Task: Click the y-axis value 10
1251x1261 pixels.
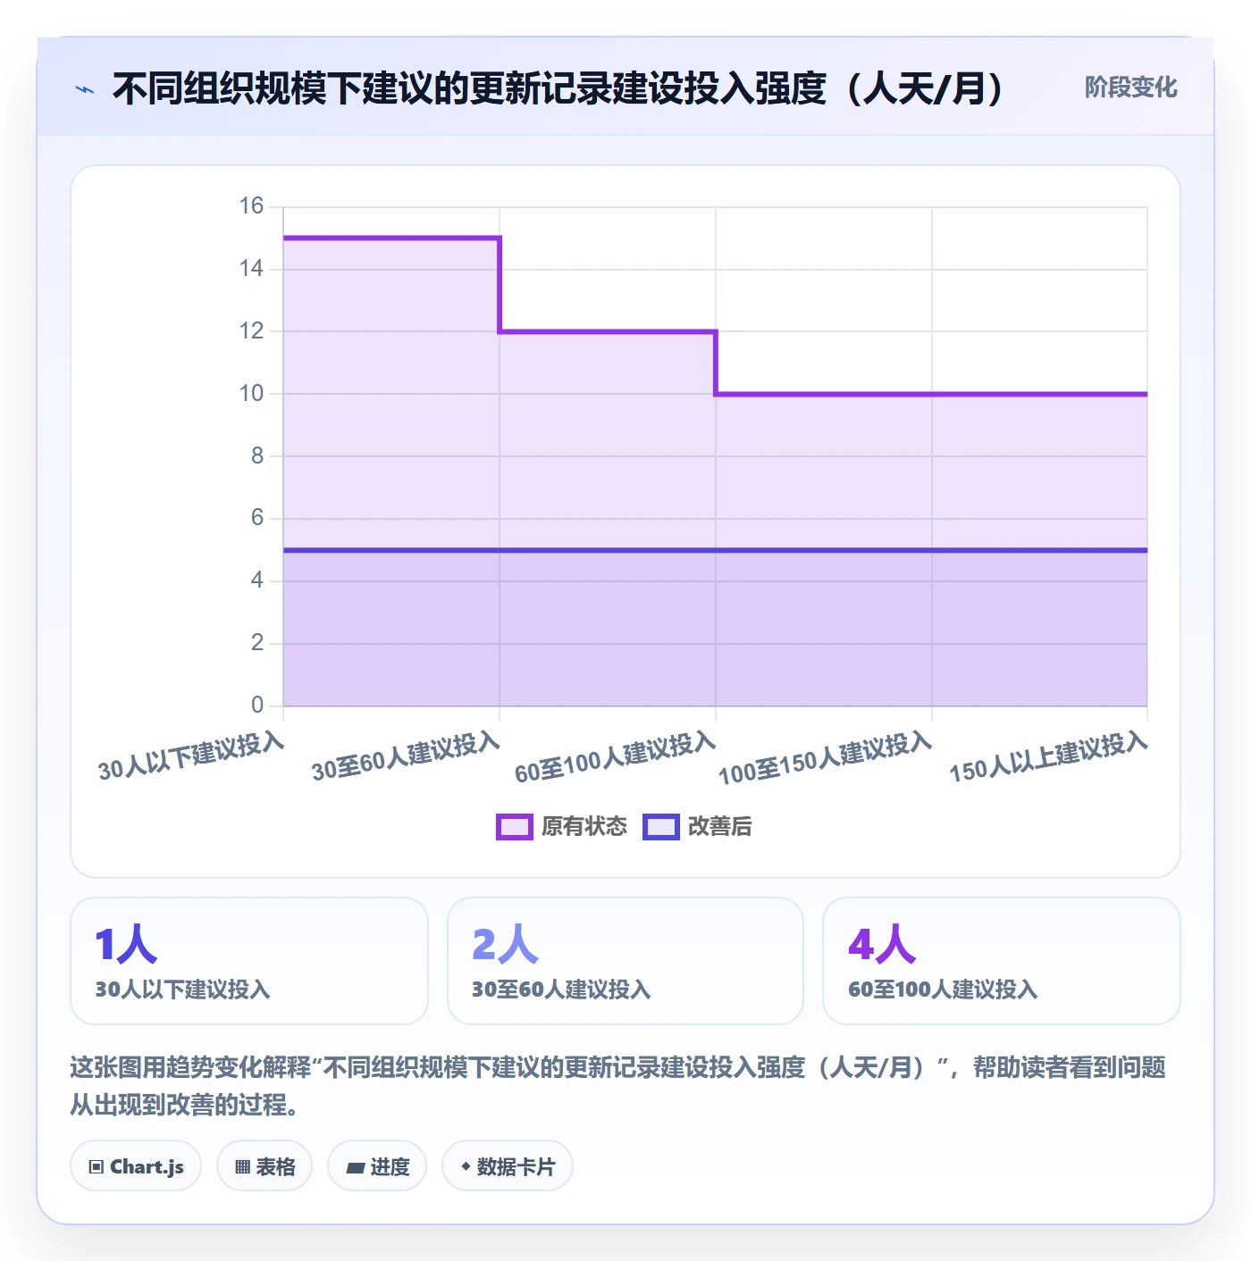Action: [x=251, y=394]
